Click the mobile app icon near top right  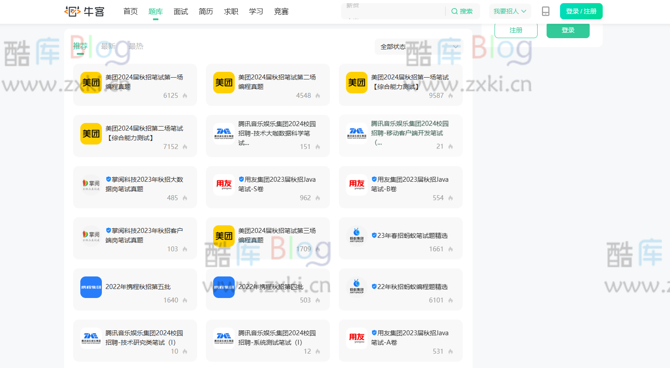coord(546,11)
